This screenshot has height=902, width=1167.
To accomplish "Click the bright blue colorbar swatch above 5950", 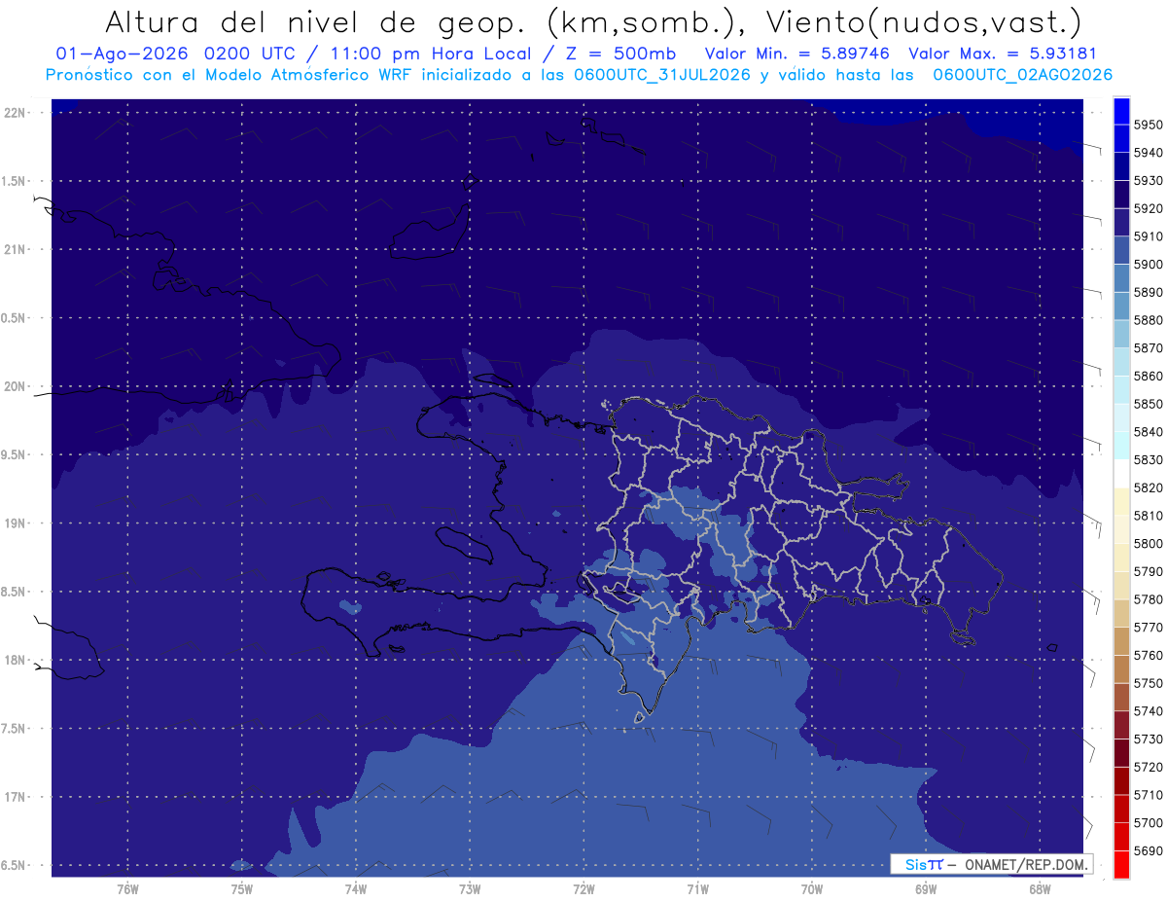I will (1121, 111).
